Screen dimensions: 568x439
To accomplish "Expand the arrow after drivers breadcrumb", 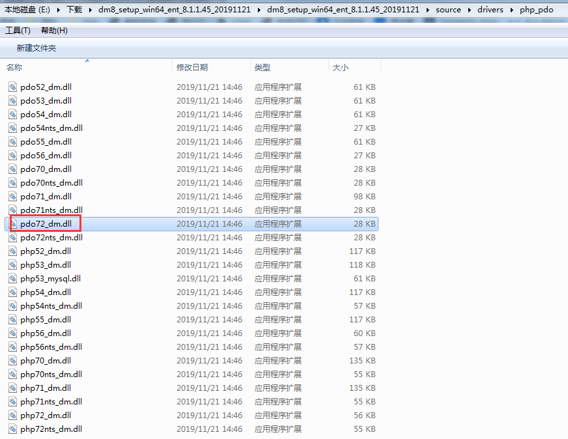I will tap(512, 10).
